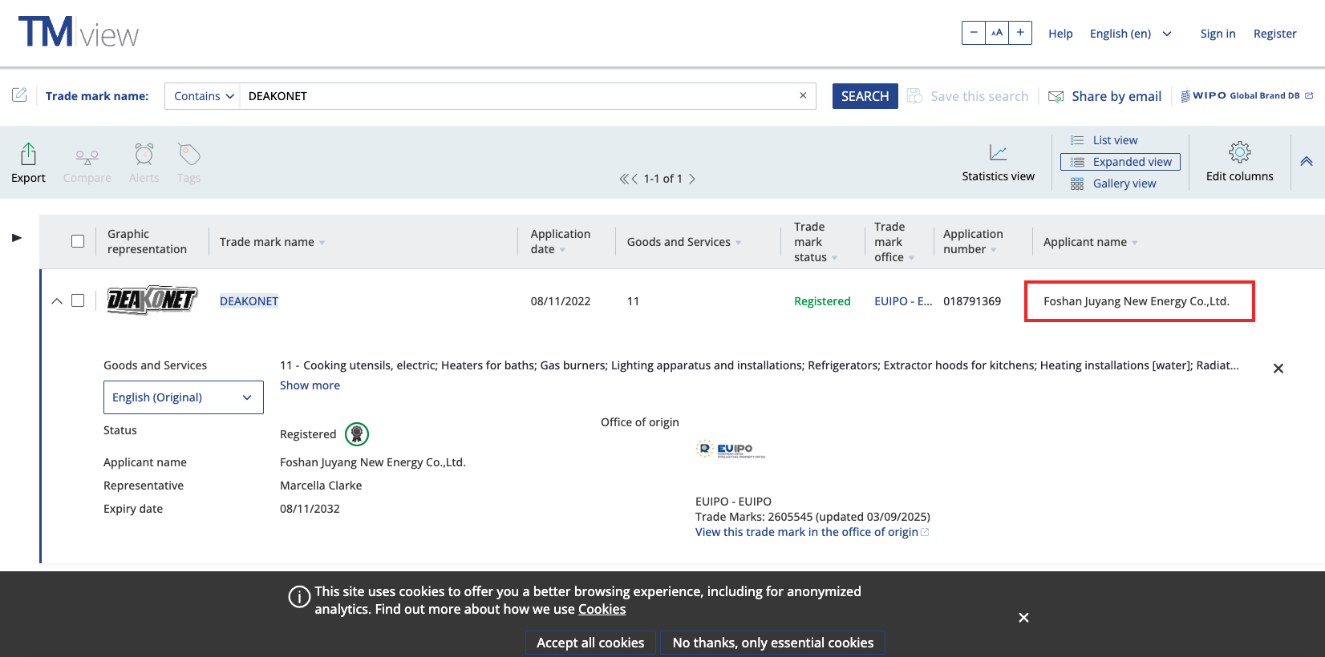Switch to Expanded view

(1120, 162)
